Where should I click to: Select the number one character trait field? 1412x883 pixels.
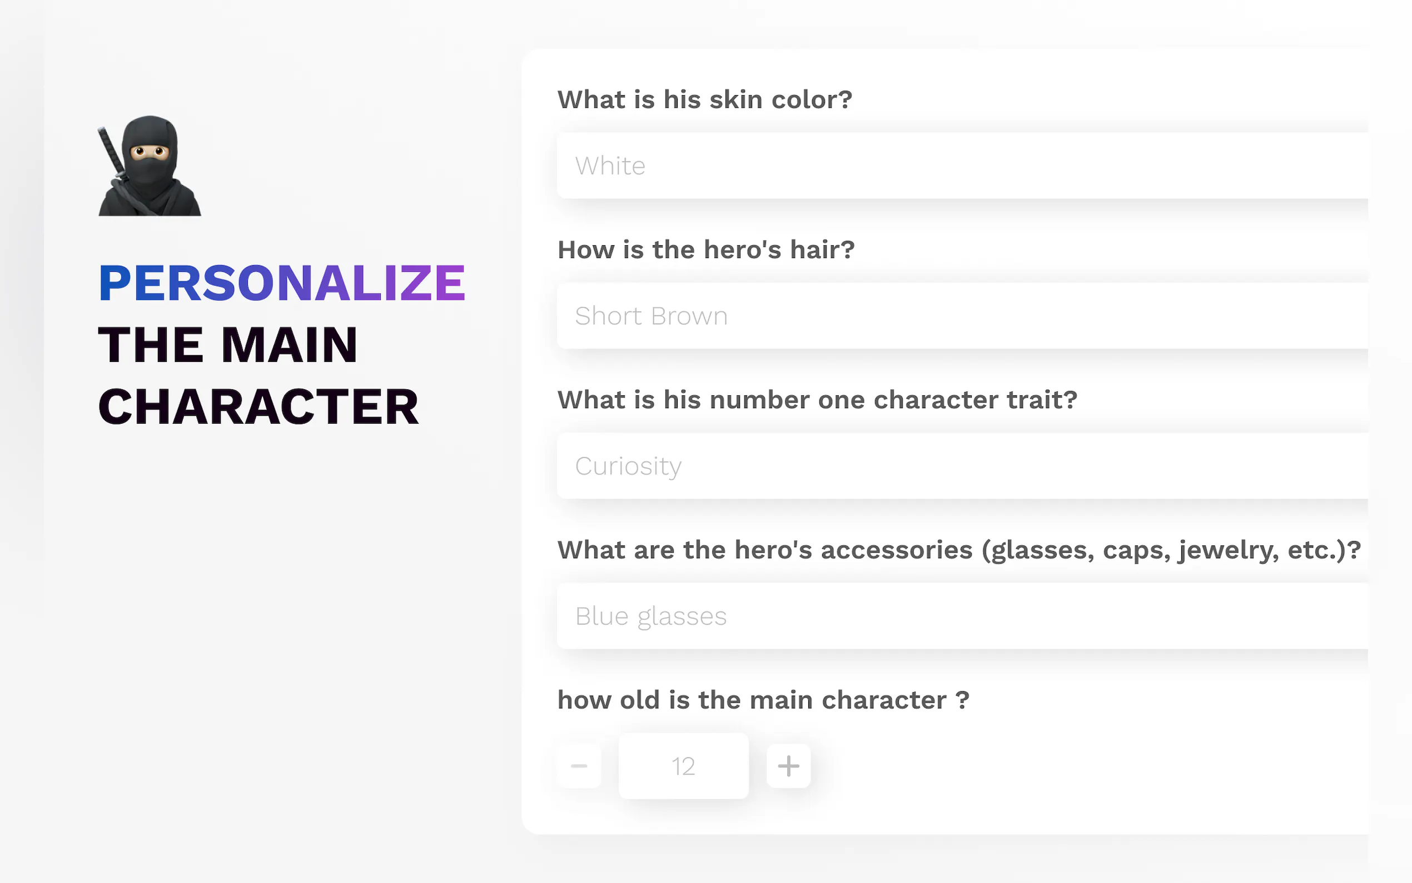click(962, 466)
